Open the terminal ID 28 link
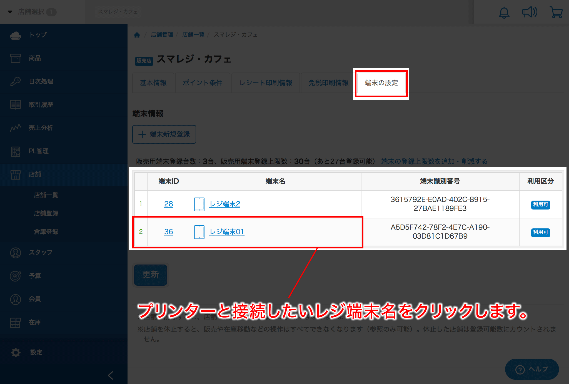Screen dimensions: 569x384 (x=168, y=204)
